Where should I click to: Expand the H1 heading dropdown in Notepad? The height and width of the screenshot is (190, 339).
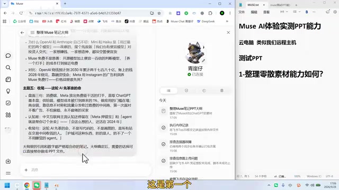click(284, 12)
